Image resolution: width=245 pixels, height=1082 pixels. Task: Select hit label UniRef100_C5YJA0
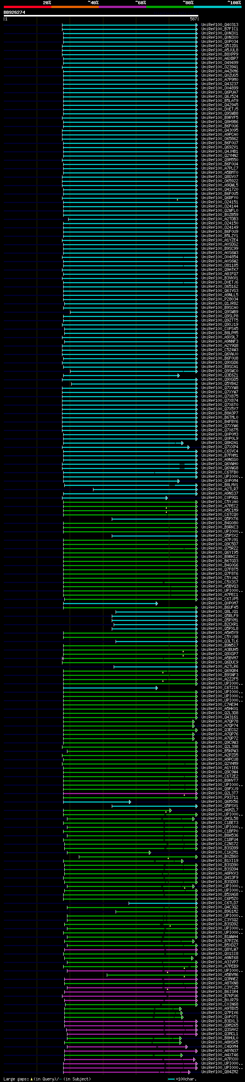click(x=220, y=502)
